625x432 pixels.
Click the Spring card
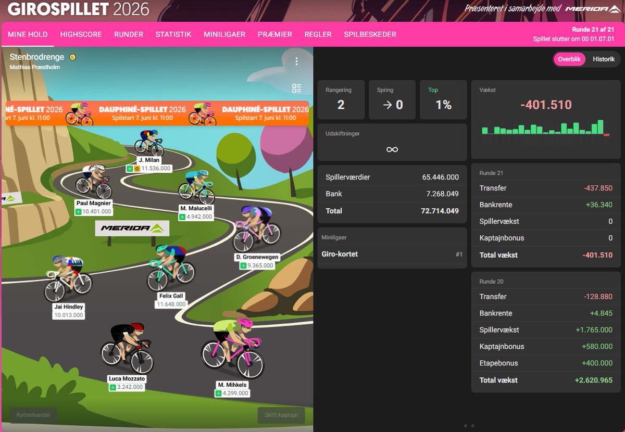click(392, 99)
